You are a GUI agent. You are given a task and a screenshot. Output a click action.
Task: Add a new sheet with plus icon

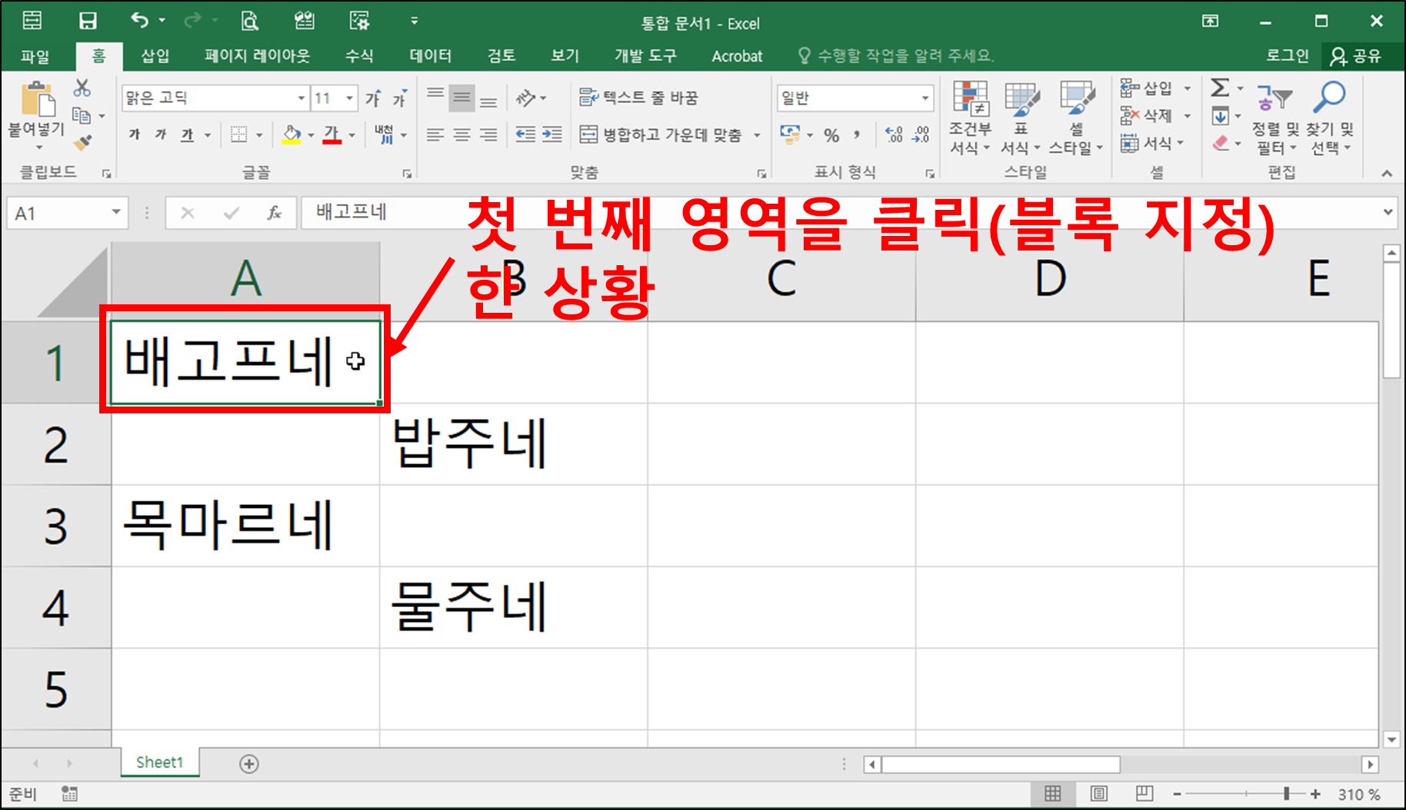pyautogui.click(x=248, y=764)
